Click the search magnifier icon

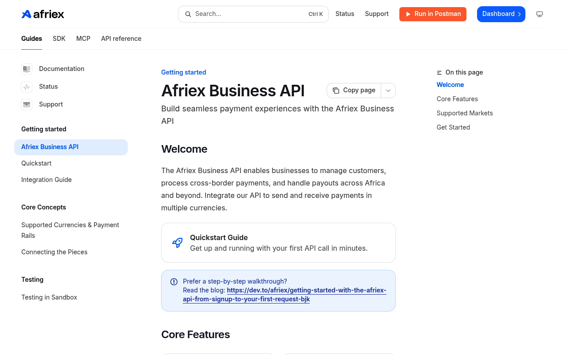188,14
